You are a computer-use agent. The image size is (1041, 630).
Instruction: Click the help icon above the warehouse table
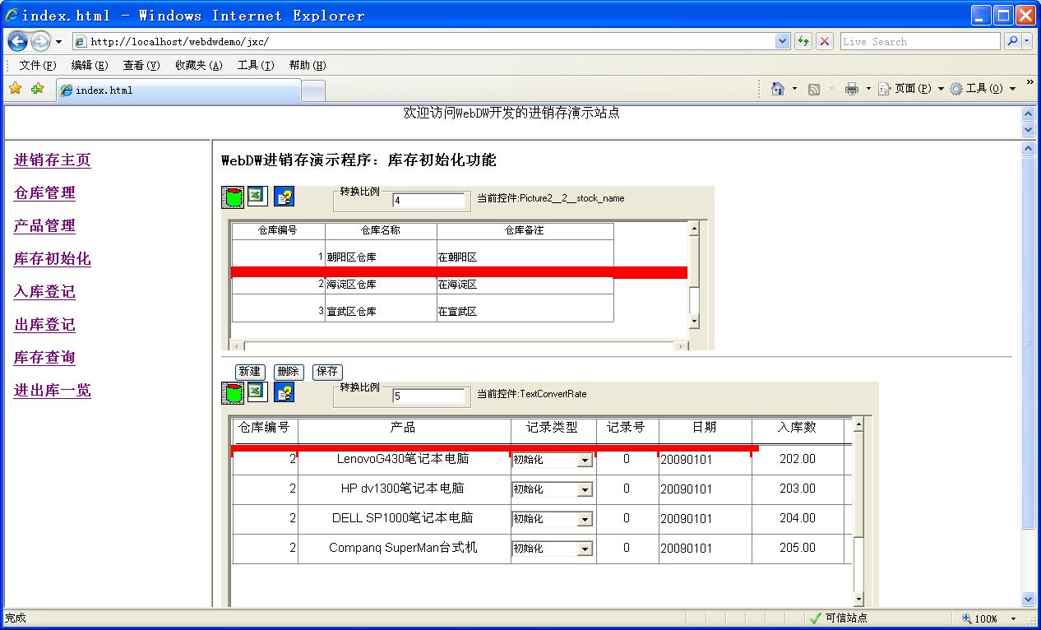284,197
